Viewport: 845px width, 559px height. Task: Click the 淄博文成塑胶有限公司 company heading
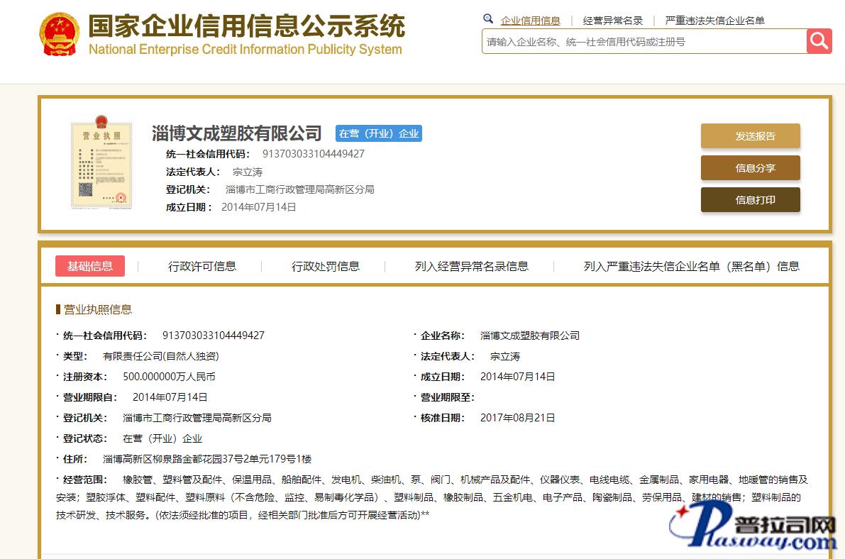tap(237, 133)
